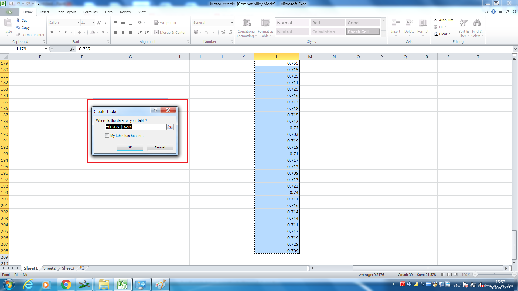This screenshot has width=518, height=291.
Task: Cancel the Create Table dialog
Action: 160,147
